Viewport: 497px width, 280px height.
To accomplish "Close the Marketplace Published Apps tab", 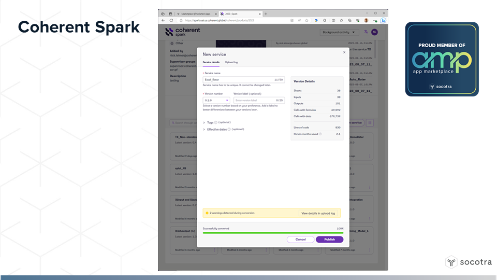I will click(x=216, y=14).
